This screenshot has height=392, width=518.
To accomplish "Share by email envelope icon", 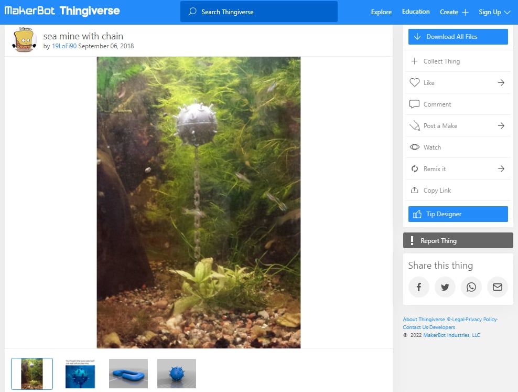I will tap(497, 287).
